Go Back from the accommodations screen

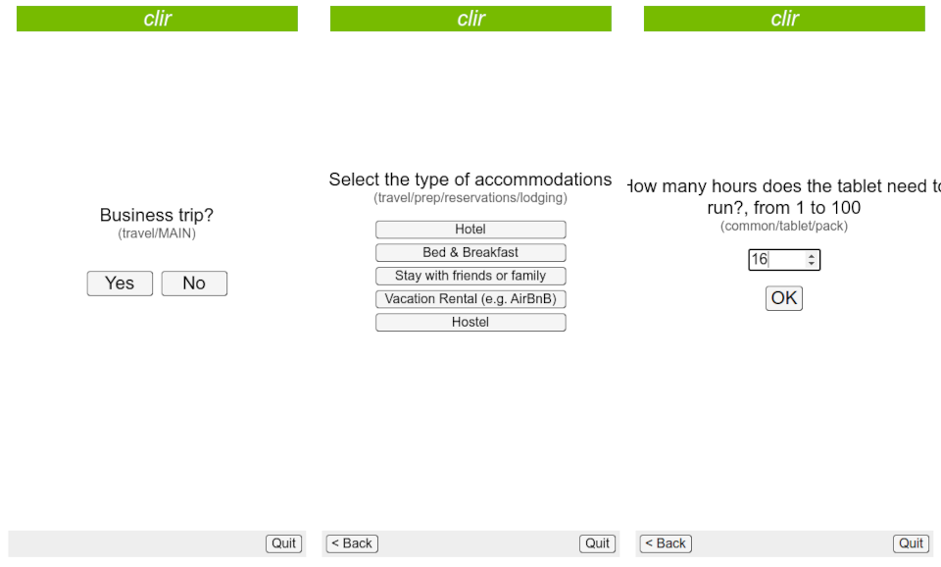[x=352, y=543]
